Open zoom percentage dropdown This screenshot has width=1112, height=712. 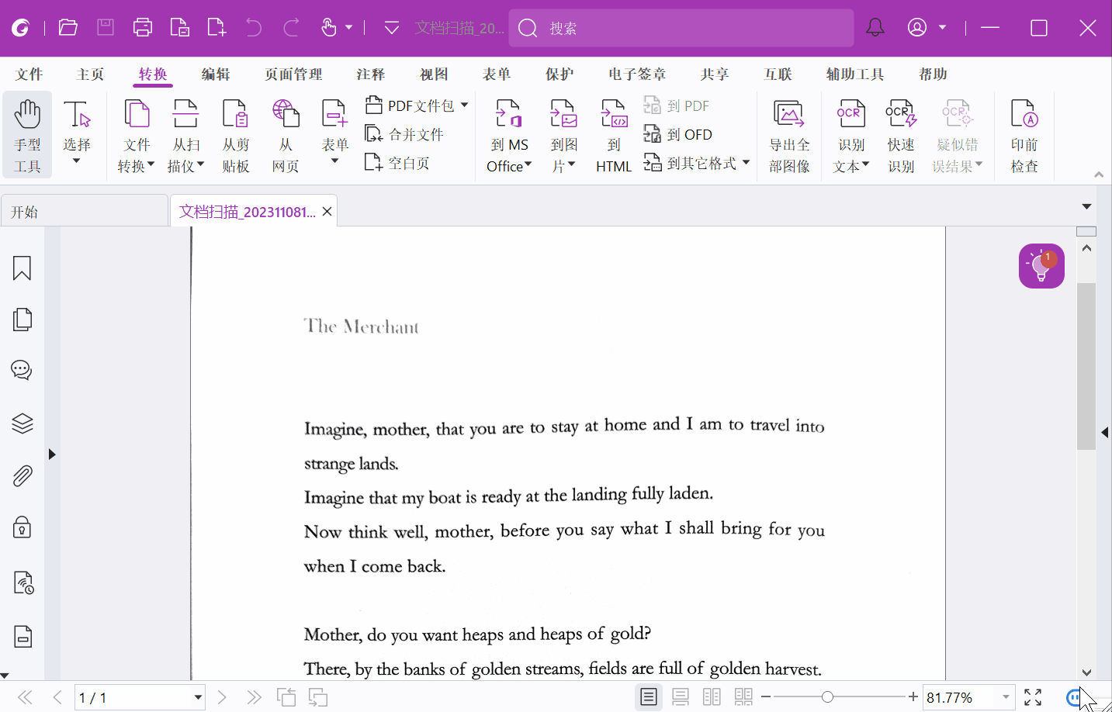tap(1006, 697)
